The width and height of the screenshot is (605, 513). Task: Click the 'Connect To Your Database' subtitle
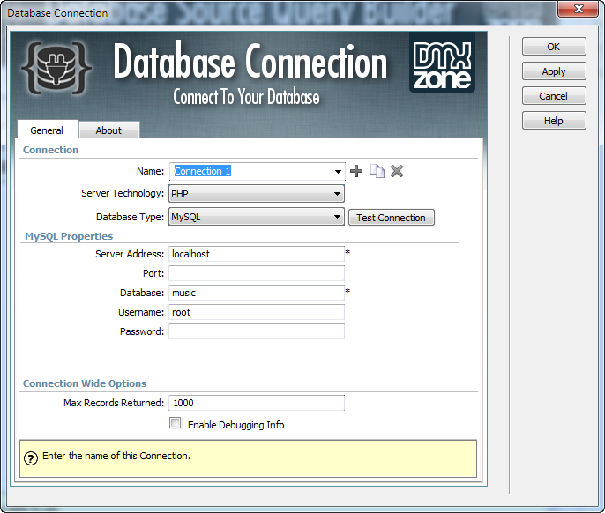246,96
